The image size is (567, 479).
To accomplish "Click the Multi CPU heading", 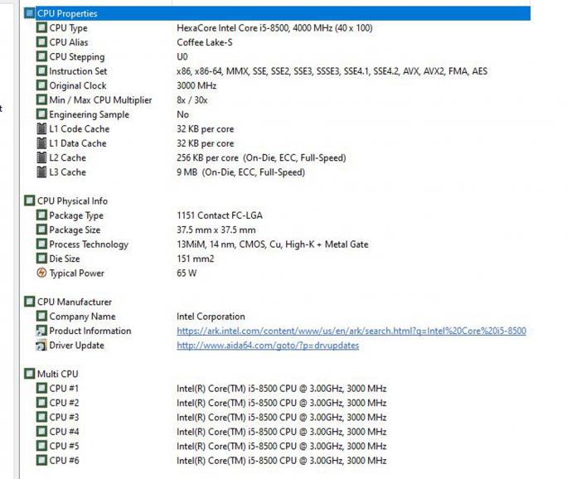I will [x=57, y=374].
